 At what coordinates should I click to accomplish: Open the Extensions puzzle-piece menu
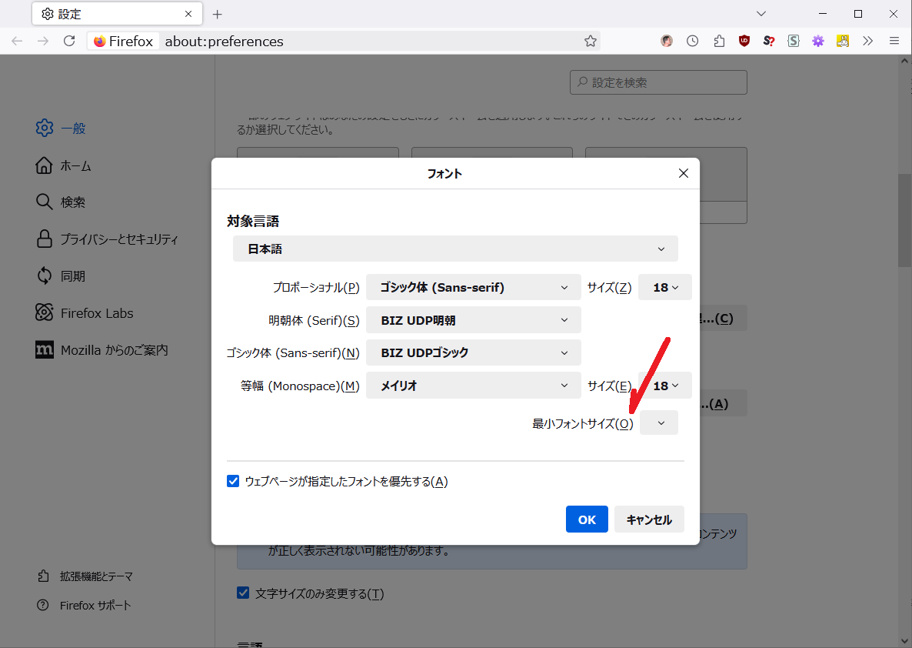tap(719, 42)
